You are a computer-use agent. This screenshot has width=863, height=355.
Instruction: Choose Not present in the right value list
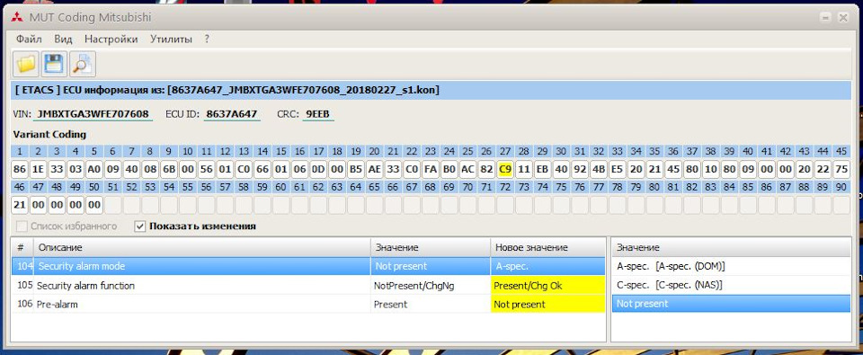pos(732,303)
